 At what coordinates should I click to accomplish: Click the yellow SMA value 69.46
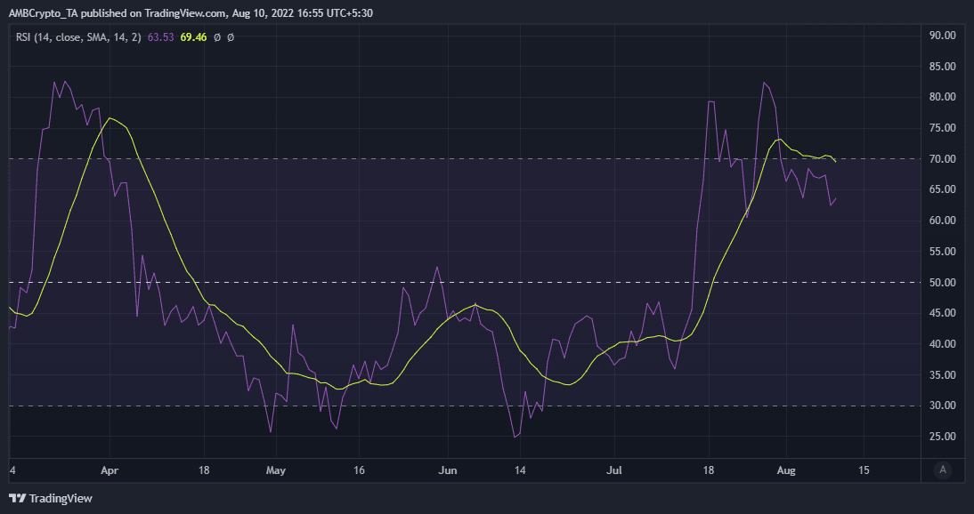[194, 37]
